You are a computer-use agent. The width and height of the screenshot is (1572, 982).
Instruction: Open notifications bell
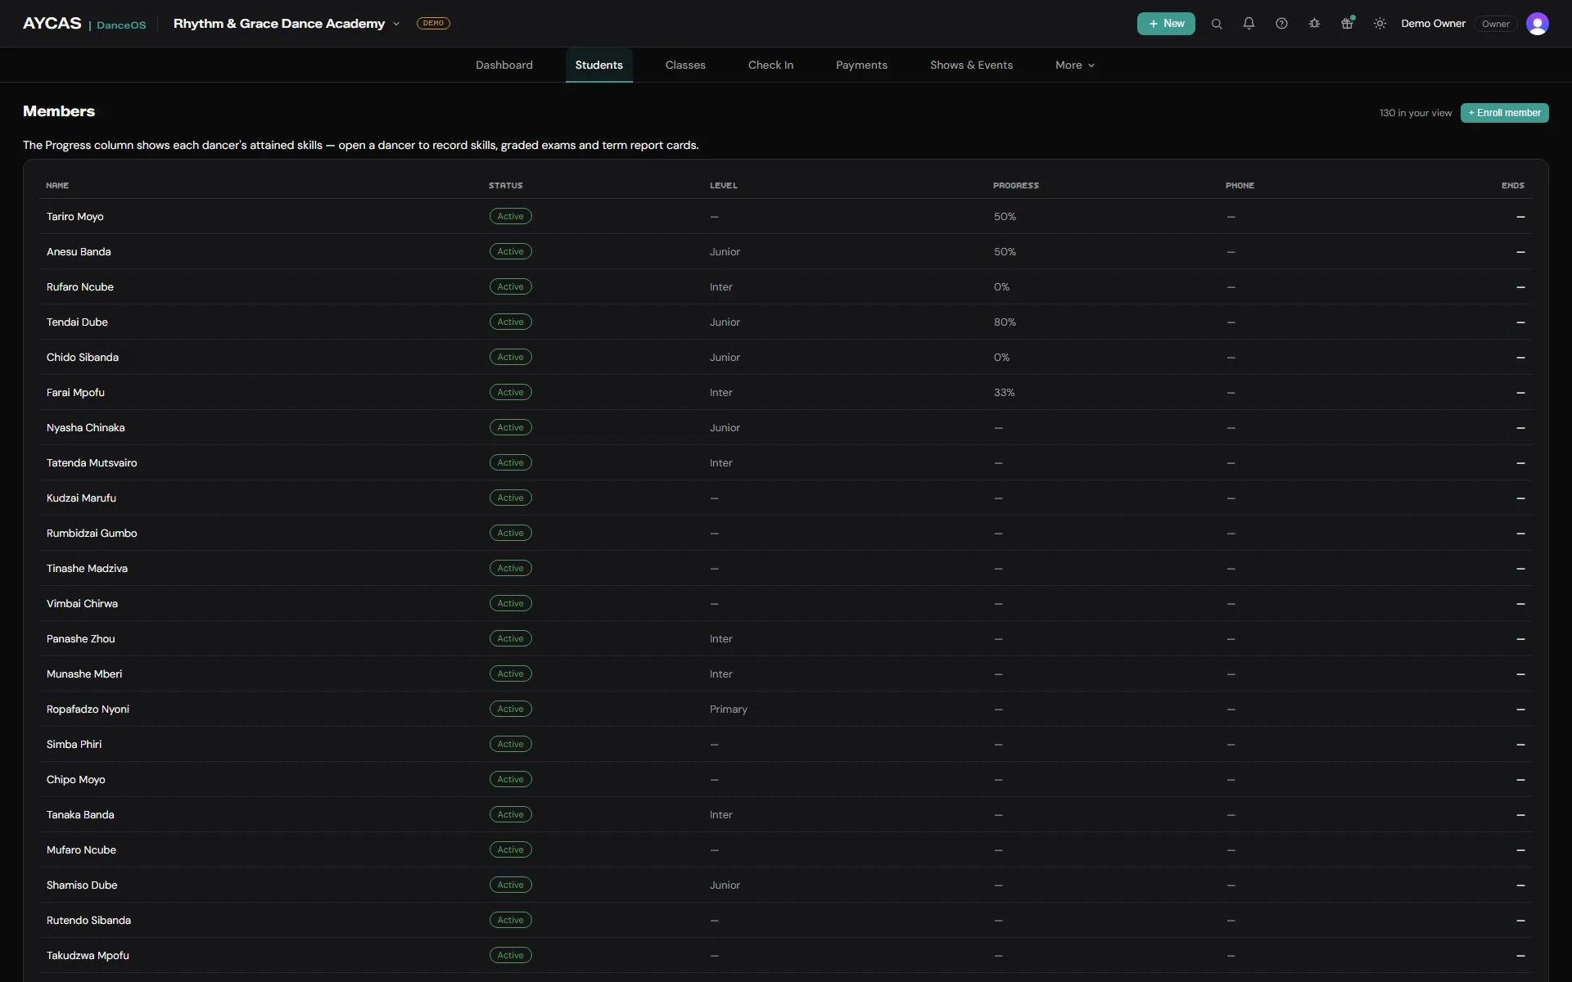point(1249,24)
